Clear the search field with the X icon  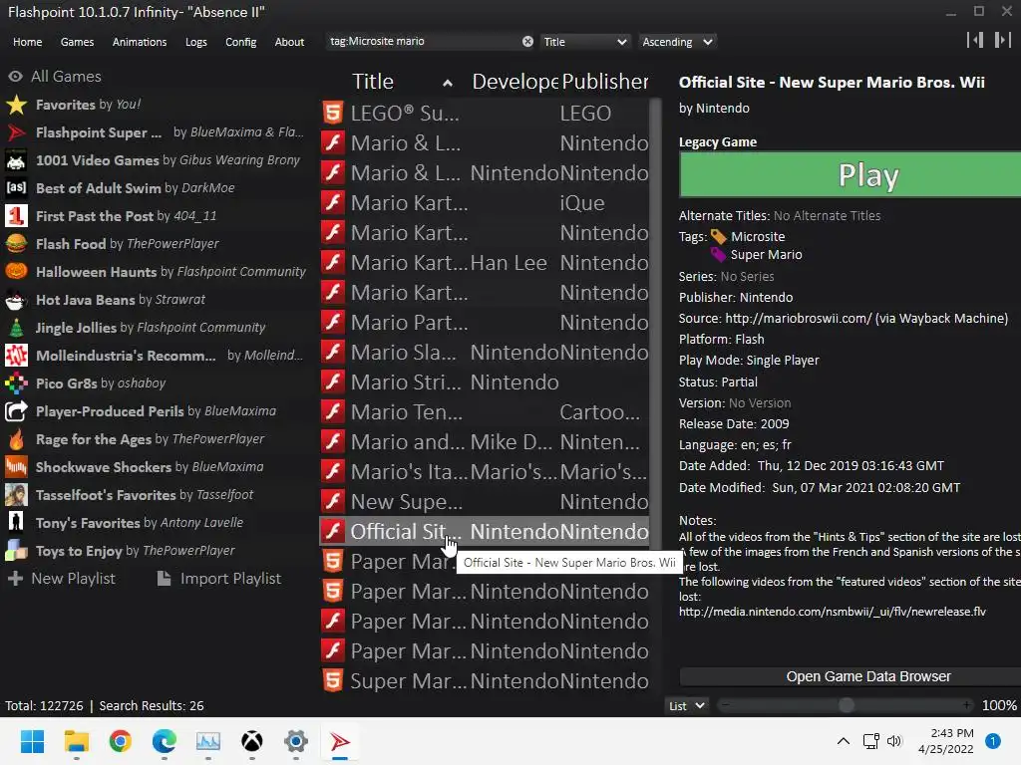coord(527,42)
